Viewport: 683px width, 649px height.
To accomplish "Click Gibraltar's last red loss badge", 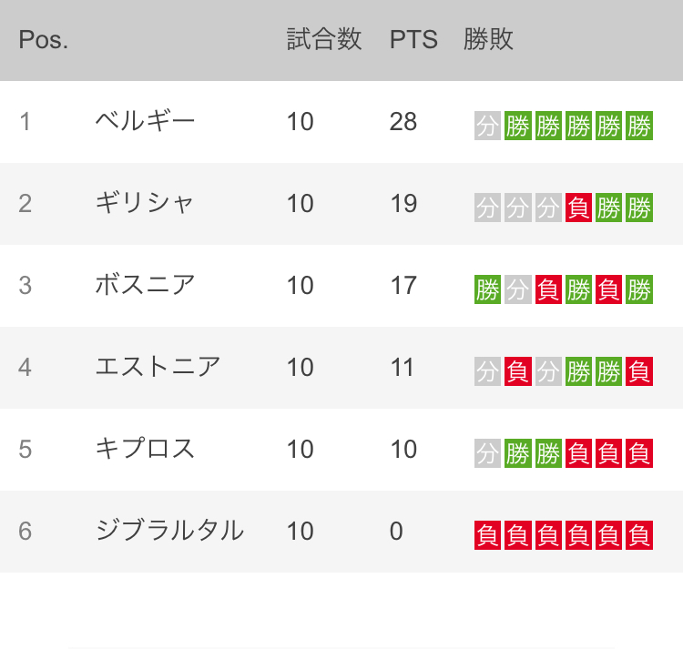I will [x=639, y=535].
